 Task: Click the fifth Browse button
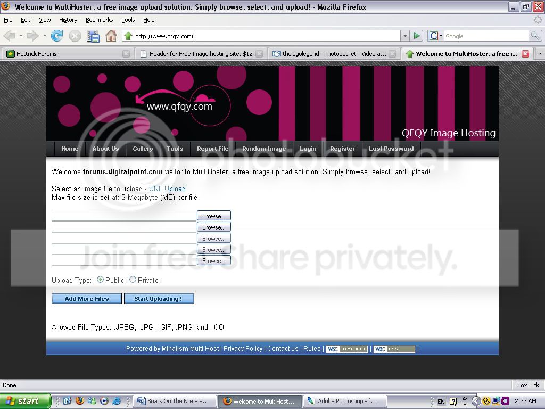tap(214, 260)
